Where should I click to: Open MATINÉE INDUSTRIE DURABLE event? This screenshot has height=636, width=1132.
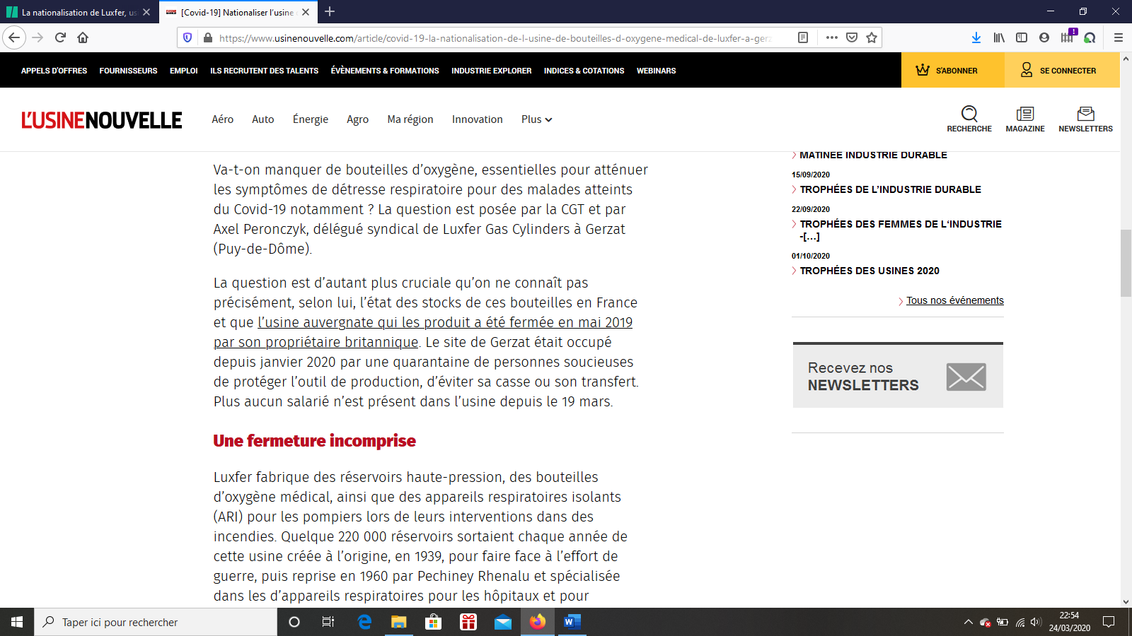pos(873,155)
